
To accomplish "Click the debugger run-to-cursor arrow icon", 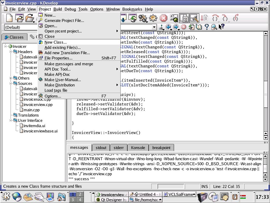I will pos(204,18).
